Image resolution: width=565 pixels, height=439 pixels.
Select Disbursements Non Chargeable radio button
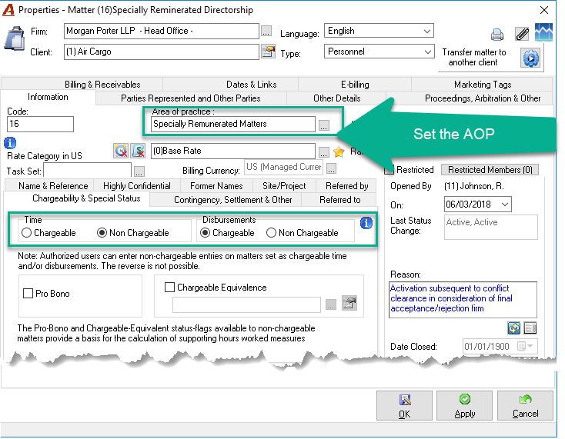pyautogui.click(x=271, y=233)
